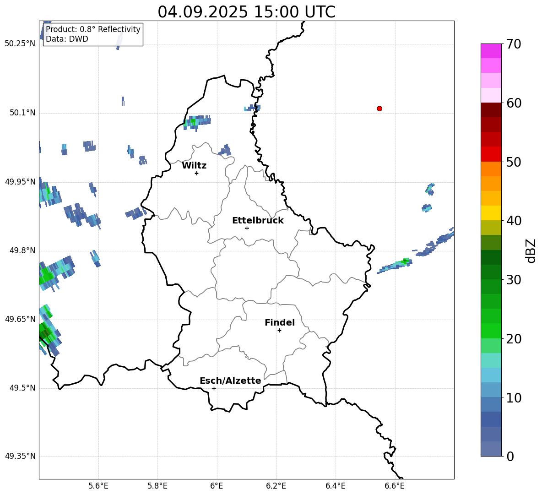
Task: Click the Product: 0.8° Reflectivity text
Action: (x=93, y=29)
